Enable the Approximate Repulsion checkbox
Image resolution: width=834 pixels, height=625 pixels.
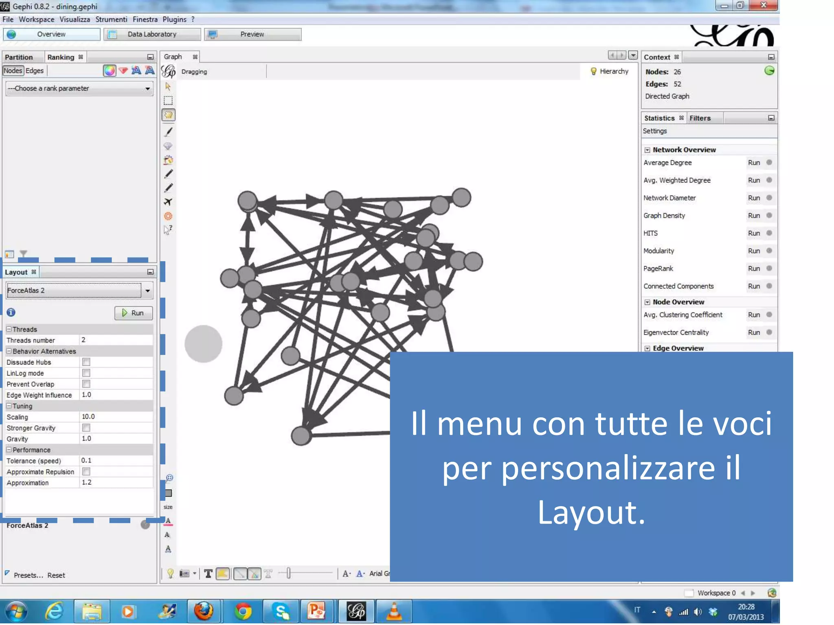pos(86,472)
